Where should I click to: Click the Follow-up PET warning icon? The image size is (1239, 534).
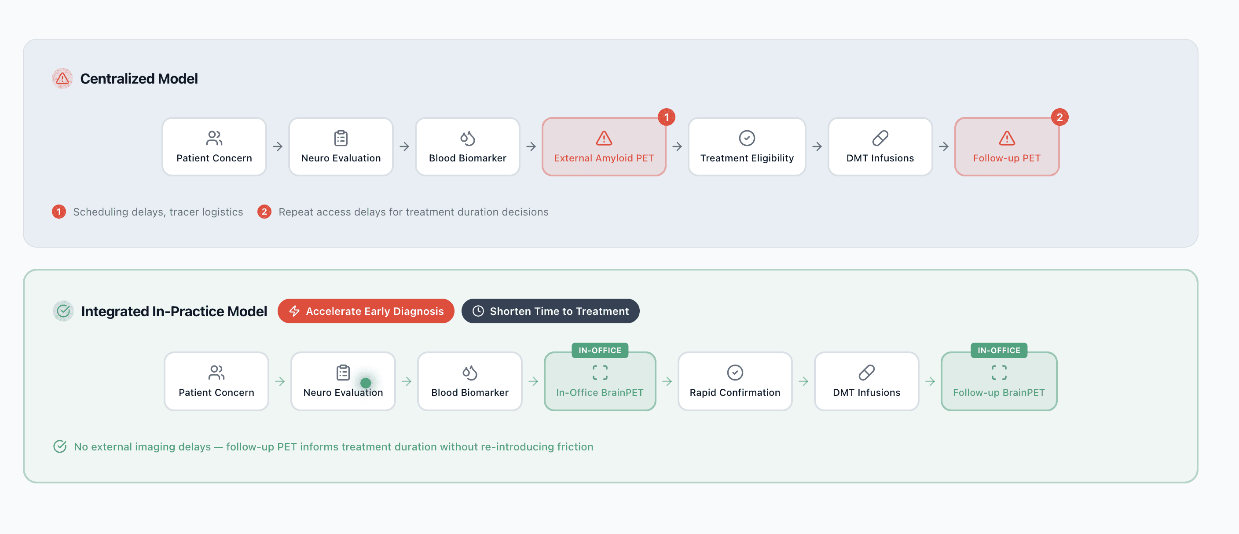click(1006, 139)
